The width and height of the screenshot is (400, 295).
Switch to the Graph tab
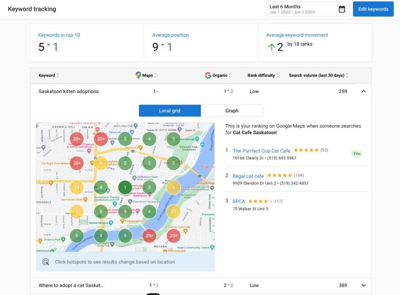pyautogui.click(x=232, y=111)
